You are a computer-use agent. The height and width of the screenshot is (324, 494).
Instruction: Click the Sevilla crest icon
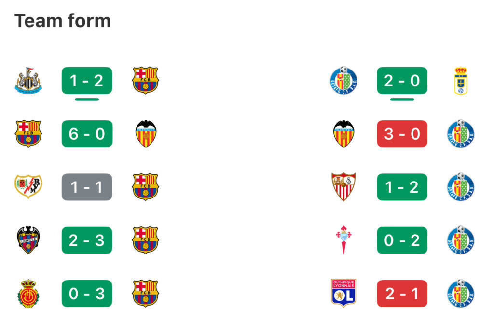pyautogui.click(x=343, y=187)
